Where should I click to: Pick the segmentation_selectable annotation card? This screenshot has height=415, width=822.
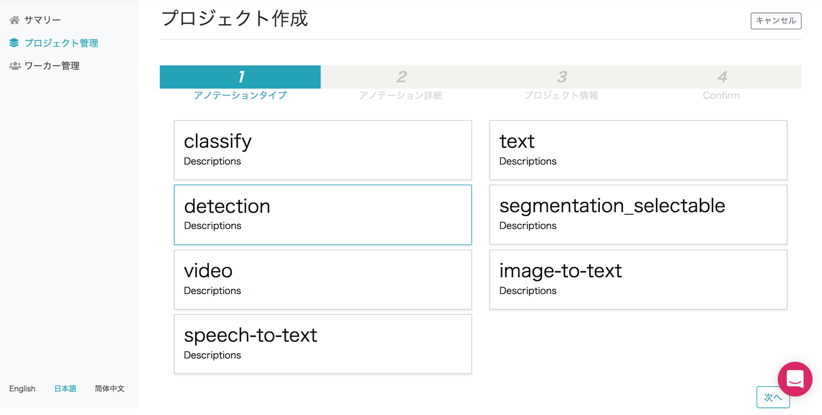(x=638, y=215)
